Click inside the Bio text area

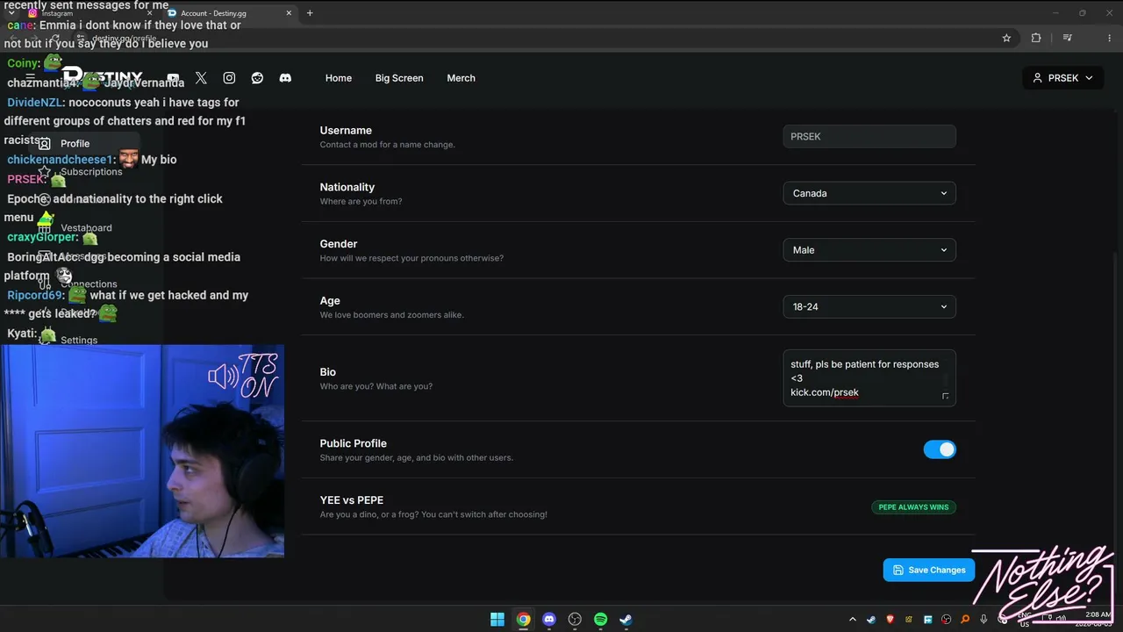pos(869,378)
